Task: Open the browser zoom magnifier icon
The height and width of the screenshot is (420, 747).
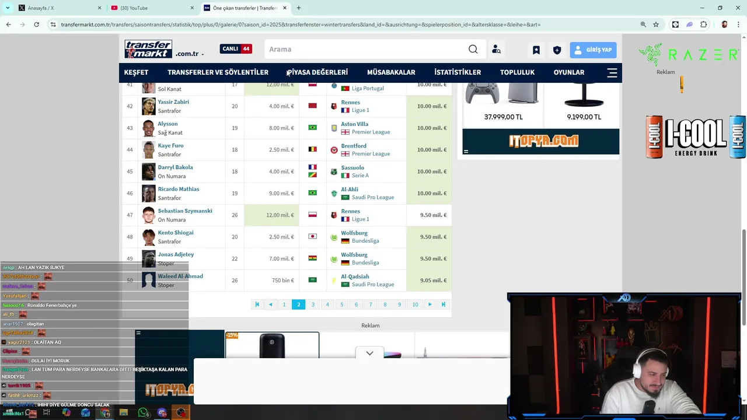Action: tap(643, 24)
